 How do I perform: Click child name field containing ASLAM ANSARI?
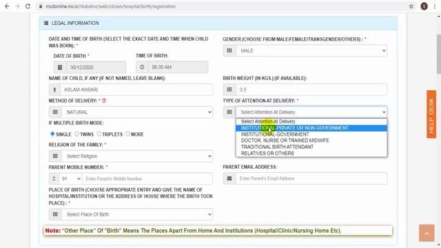tap(136, 90)
